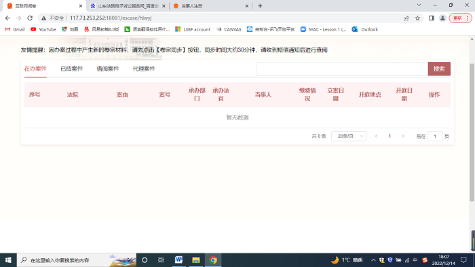The image size is (475, 267).
Task: Click the browser back arrow
Action: coord(7,18)
